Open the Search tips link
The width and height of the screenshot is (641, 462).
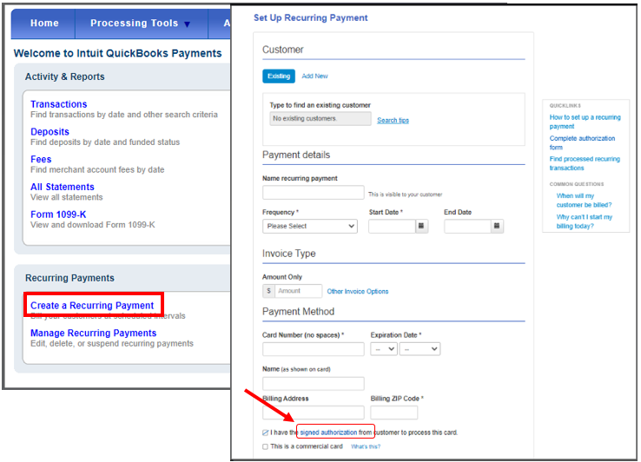click(x=393, y=120)
